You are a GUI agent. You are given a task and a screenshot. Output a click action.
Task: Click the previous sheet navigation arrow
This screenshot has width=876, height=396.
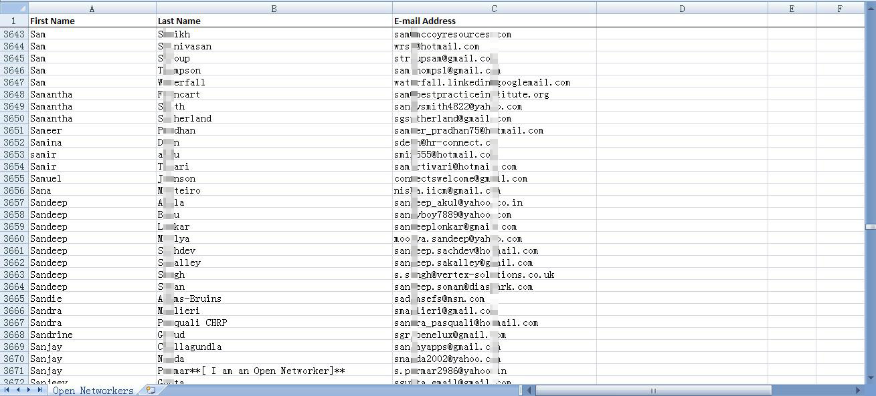pyautogui.click(x=18, y=390)
